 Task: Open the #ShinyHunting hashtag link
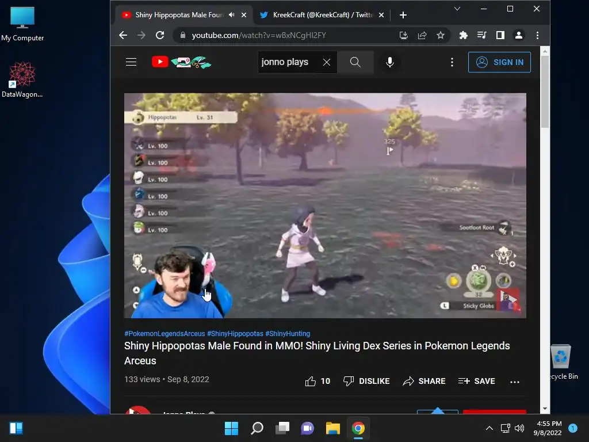pyautogui.click(x=288, y=333)
